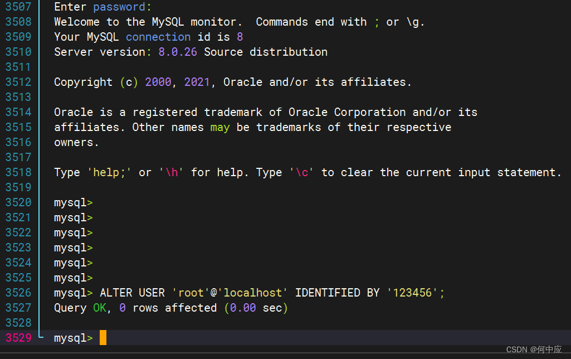571x359 pixels.
Task: Click 'Source distribution' text
Action: click(x=266, y=52)
